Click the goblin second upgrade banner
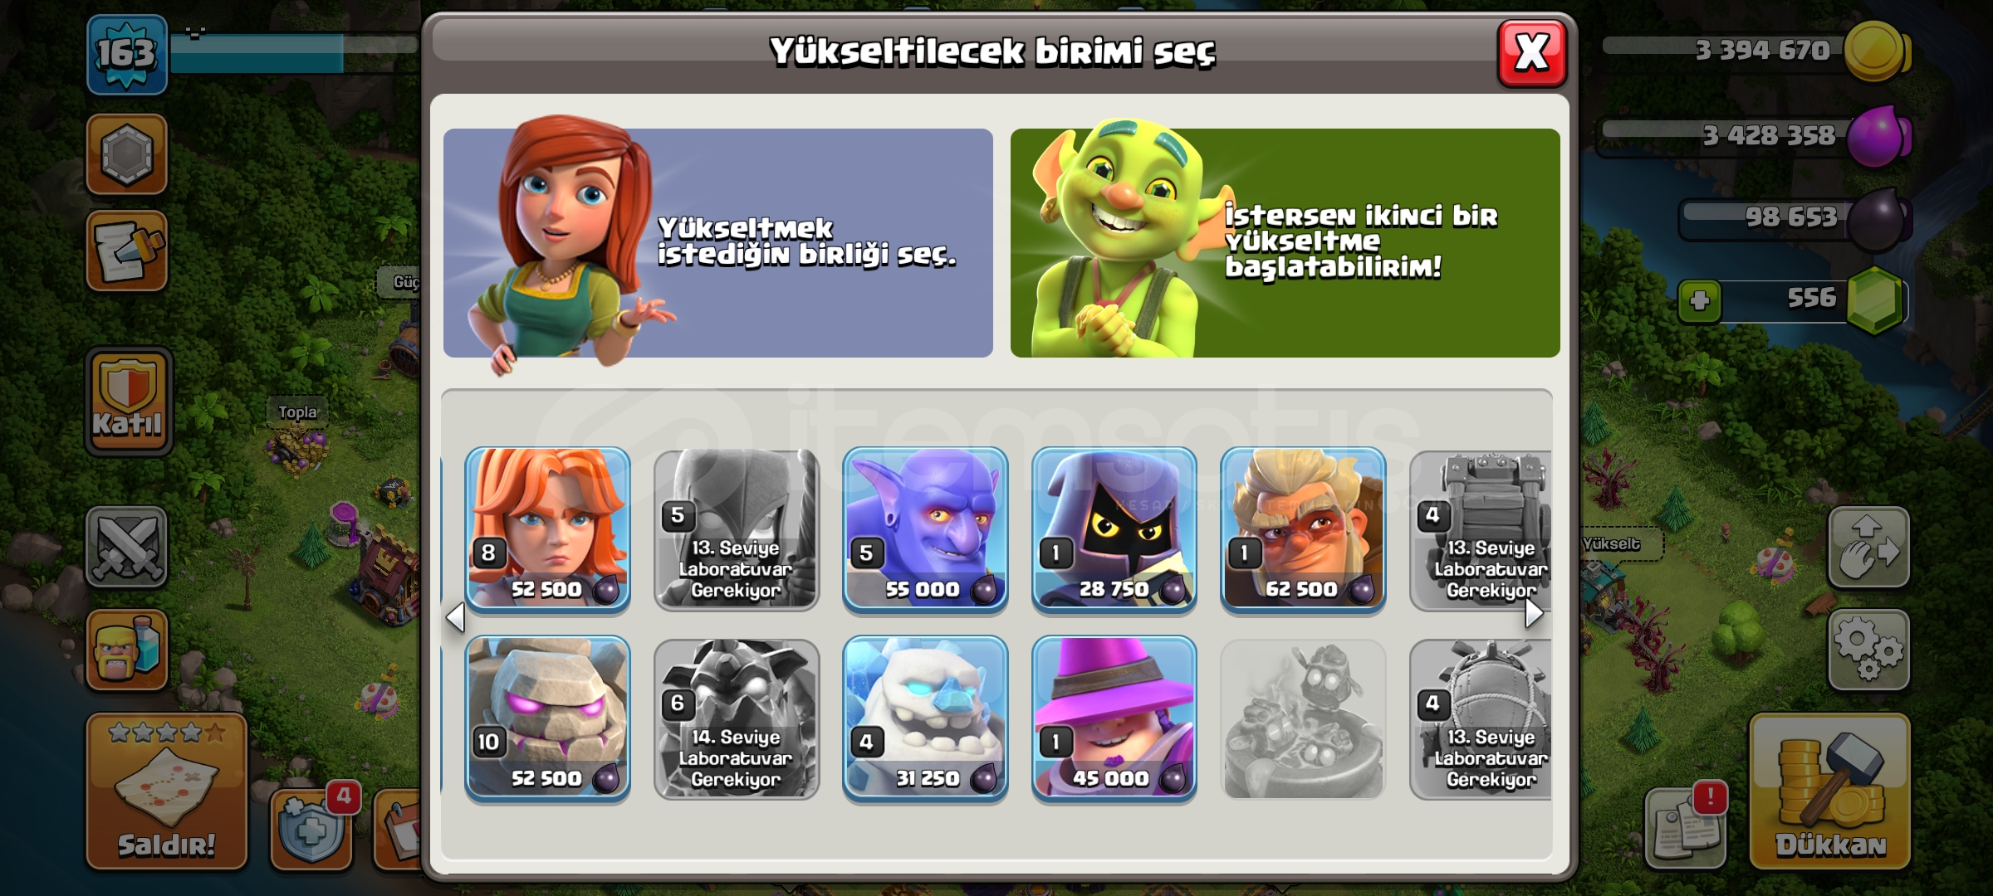Viewport: 1993px width, 896px height. click(1285, 243)
